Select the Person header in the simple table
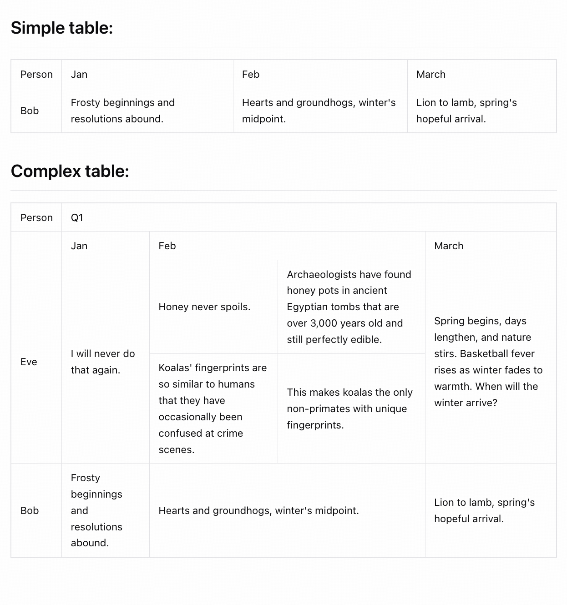Screen dimensions: 567x605 (36, 75)
